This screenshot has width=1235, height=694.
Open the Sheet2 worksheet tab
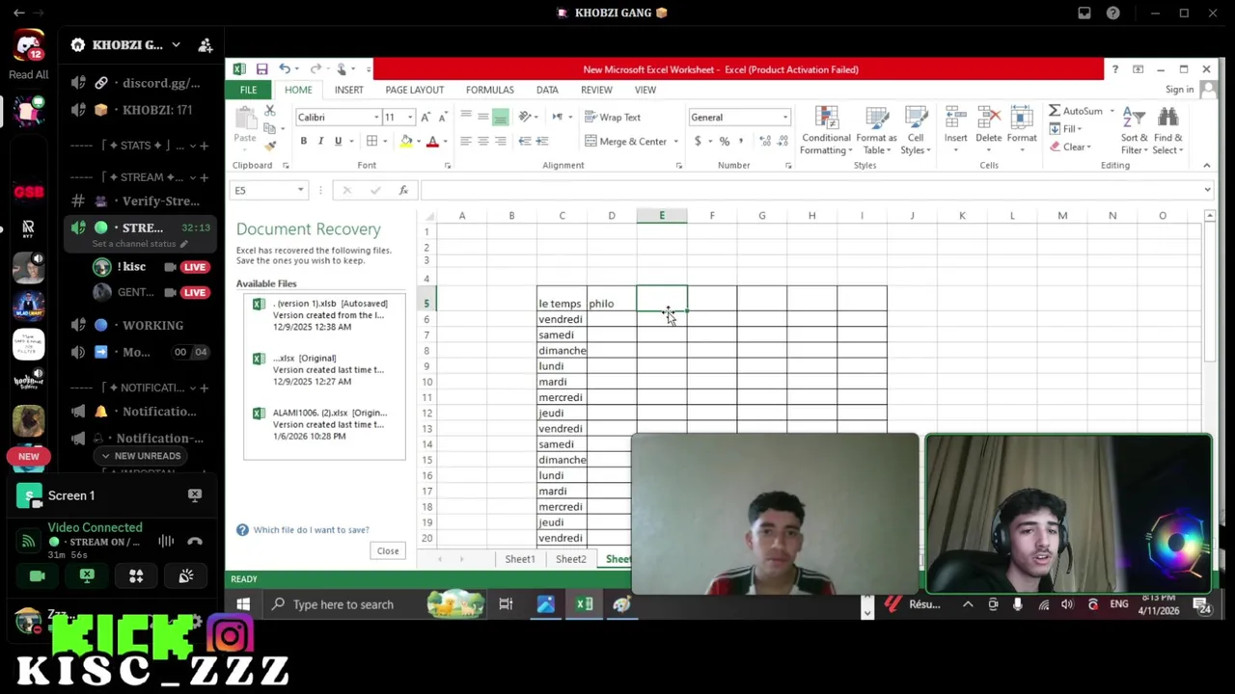[570, 559]
